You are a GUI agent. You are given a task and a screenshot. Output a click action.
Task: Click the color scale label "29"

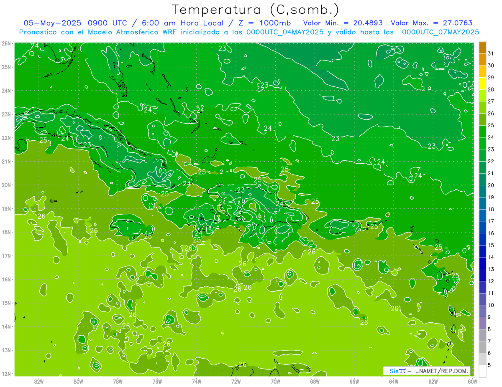coord(491,78)
